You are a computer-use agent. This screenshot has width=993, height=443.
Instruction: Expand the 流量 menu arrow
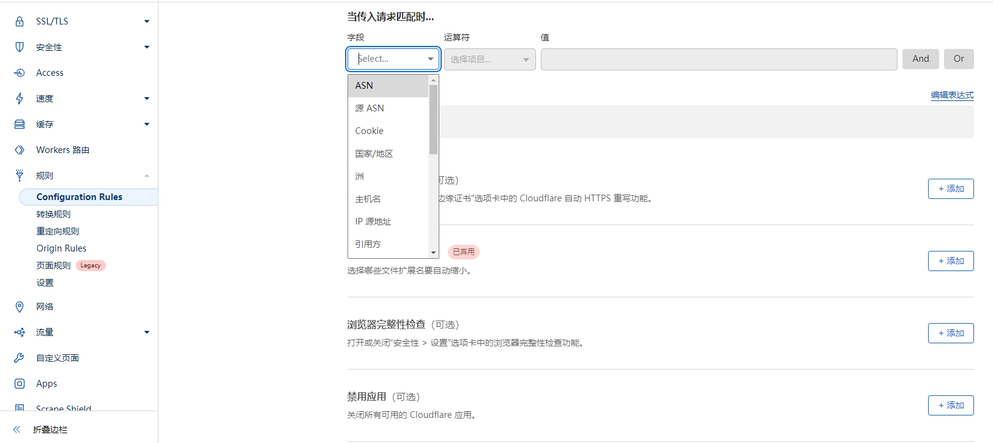147,332
